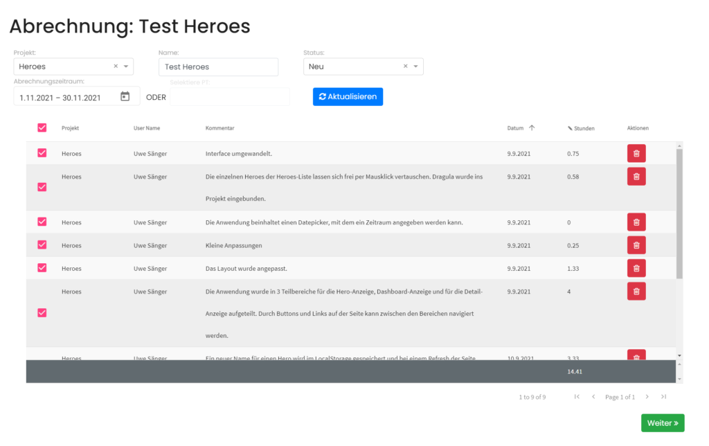Click into the Name field 'Test Heroes'

pos(218,66)
